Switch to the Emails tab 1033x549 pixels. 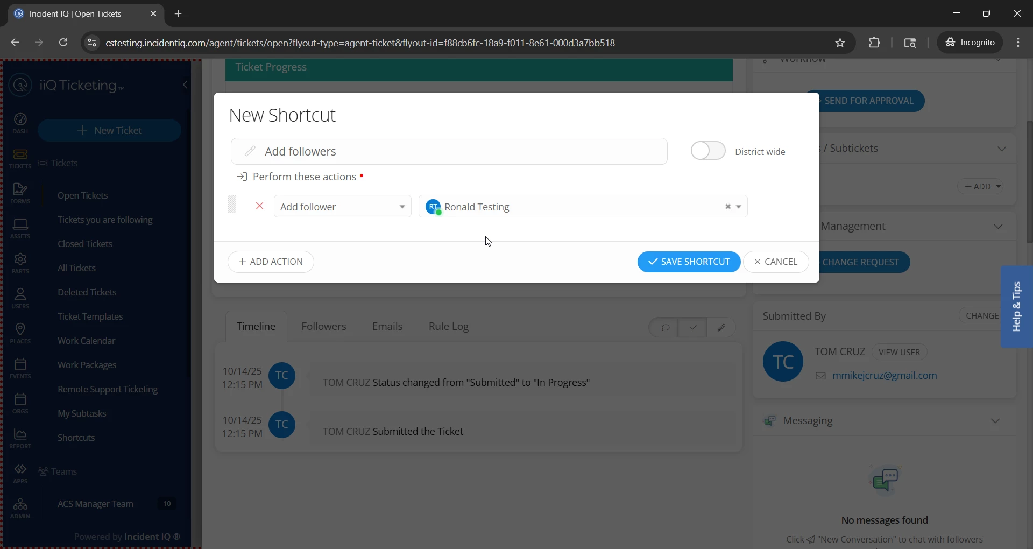(x=387, y=326)
